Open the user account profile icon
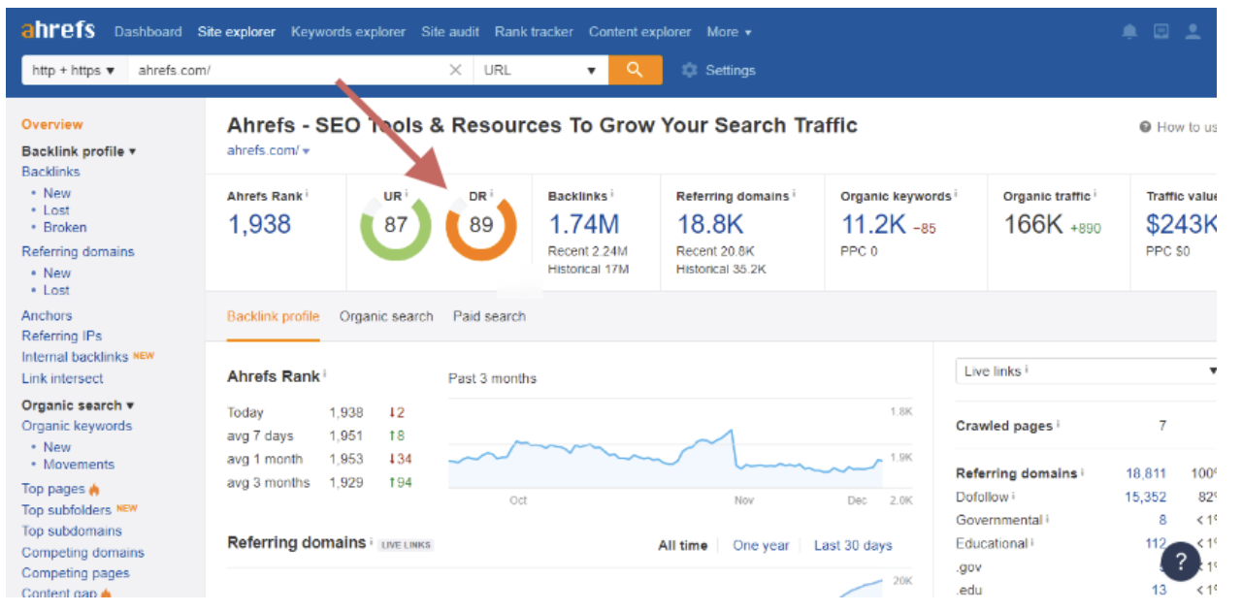 1193,31
